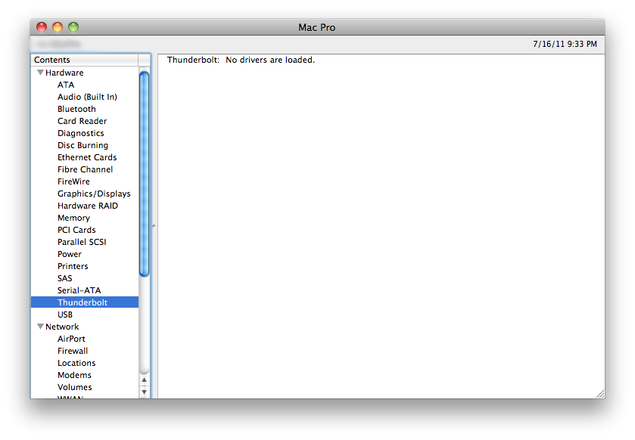Collapse the Network disclosure triangle

(40, 327)
